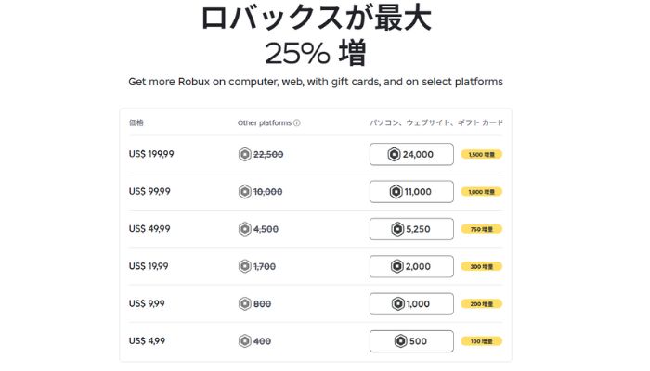Click the US$ 199,99 price label
Viewport: 650px width, 371px height.
tap(149, 155)
